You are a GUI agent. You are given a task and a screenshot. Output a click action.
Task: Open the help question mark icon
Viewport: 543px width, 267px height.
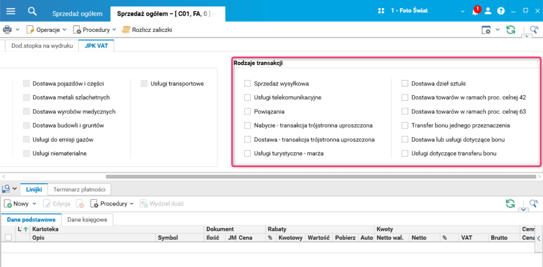click(501, 11)
